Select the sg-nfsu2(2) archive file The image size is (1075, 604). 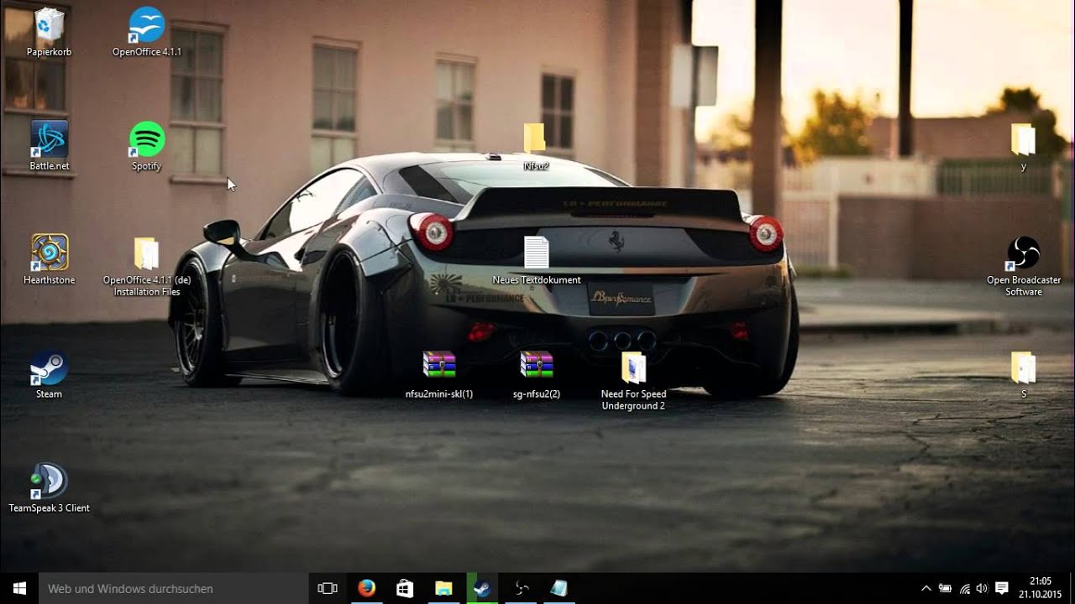(536, 374)
